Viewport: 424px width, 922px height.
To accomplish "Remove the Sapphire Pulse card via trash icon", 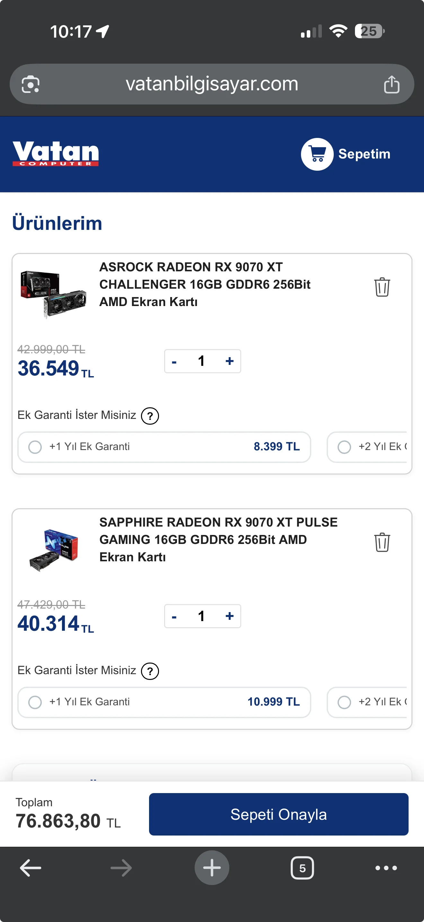I will point(382,542).
